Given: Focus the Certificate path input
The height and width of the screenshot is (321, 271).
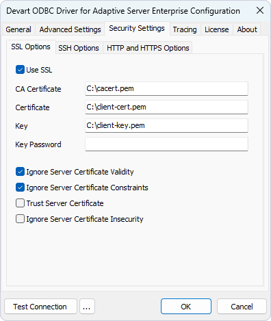Looking at the screenshot, I should (166, 107).
